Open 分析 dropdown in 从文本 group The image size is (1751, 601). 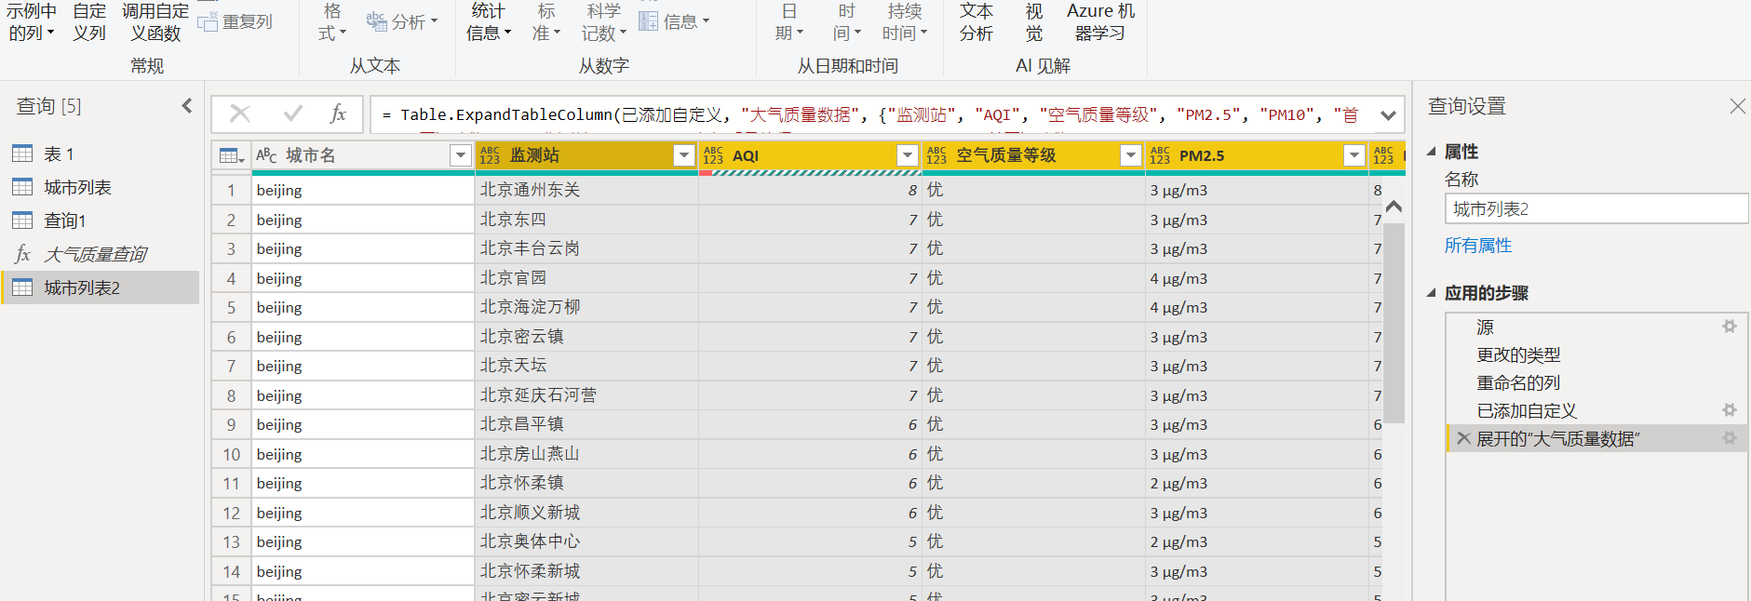pyautogui.click(x=402, y=20)
